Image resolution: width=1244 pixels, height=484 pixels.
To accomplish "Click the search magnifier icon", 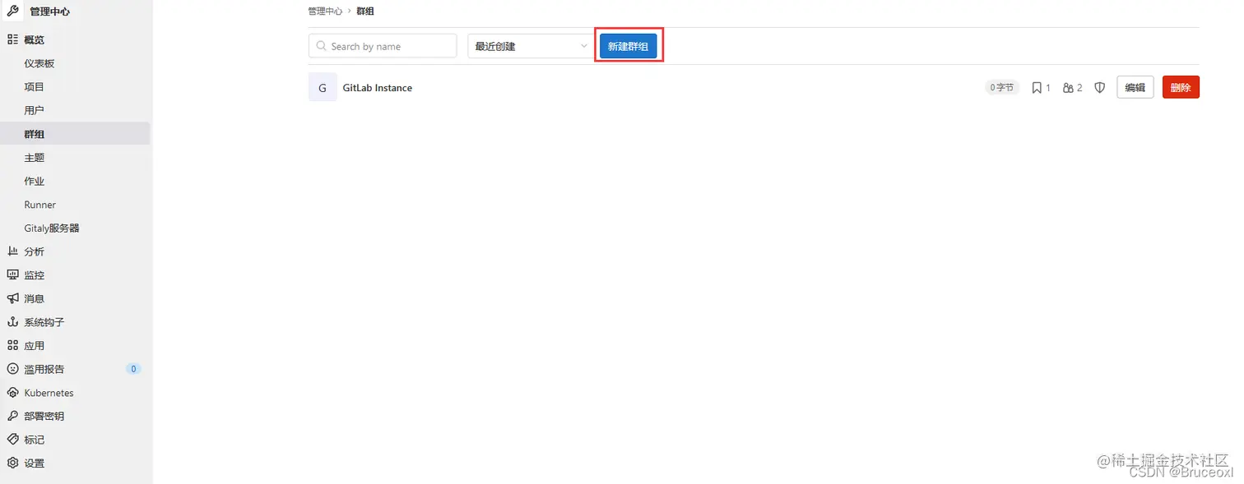I will tap(322, 46).
